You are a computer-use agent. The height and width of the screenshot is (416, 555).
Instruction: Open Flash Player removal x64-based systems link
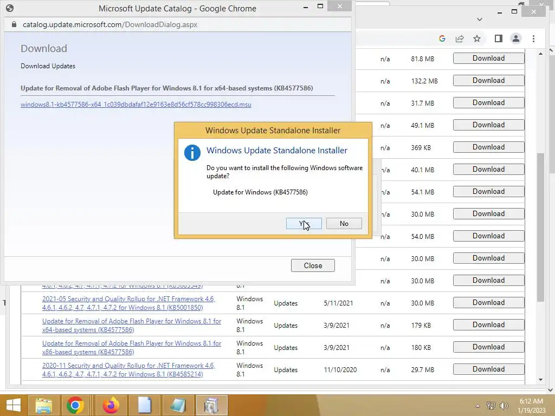pyautogui.click(x=132, y=326)
